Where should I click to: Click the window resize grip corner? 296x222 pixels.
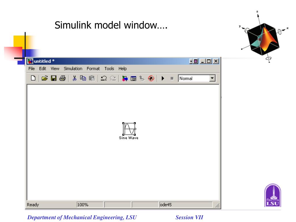[x=217, y=205]
